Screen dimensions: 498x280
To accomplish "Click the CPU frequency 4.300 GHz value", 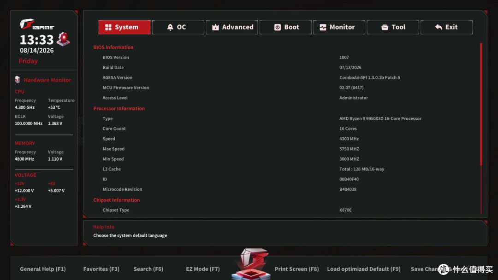I will 24,107.
